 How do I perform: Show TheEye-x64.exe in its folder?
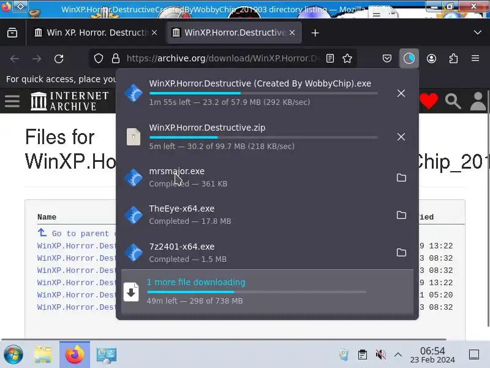401,215
